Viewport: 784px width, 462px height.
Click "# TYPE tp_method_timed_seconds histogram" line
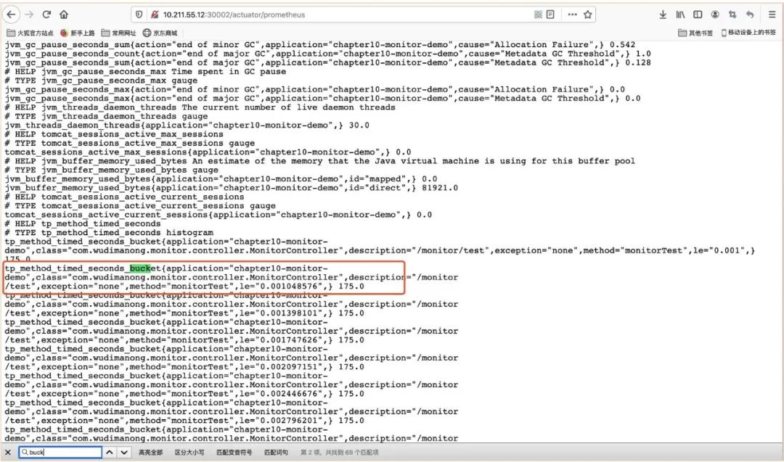tap(109, 233)
